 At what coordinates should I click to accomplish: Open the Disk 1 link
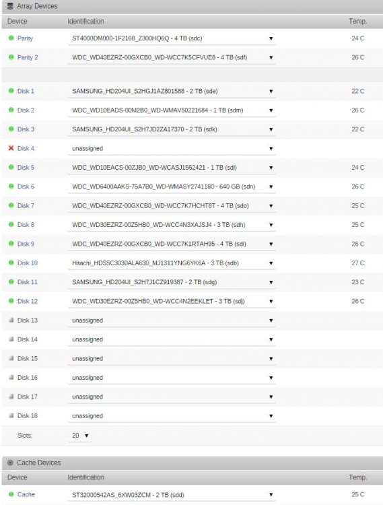pos(26,91)
